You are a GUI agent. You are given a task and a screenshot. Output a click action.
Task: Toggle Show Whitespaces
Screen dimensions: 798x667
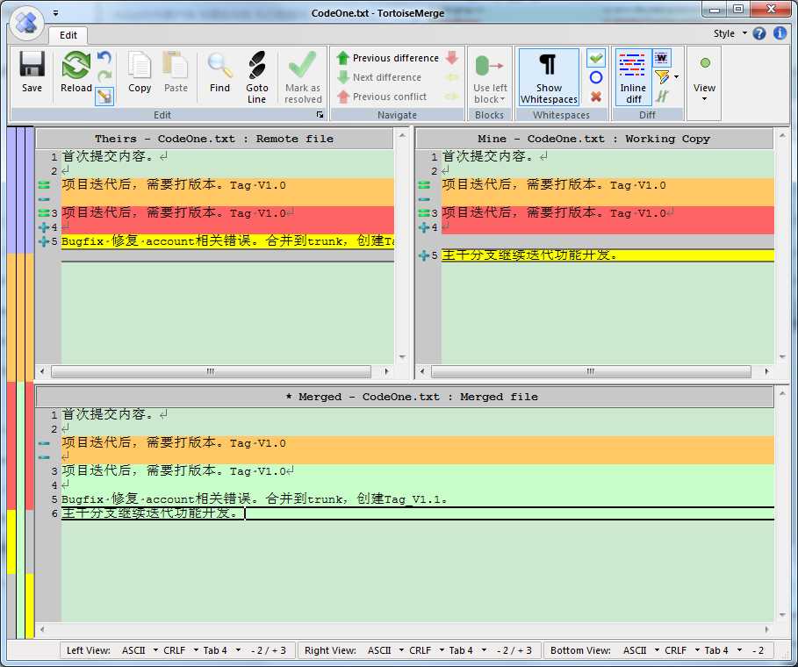(549, 77)
